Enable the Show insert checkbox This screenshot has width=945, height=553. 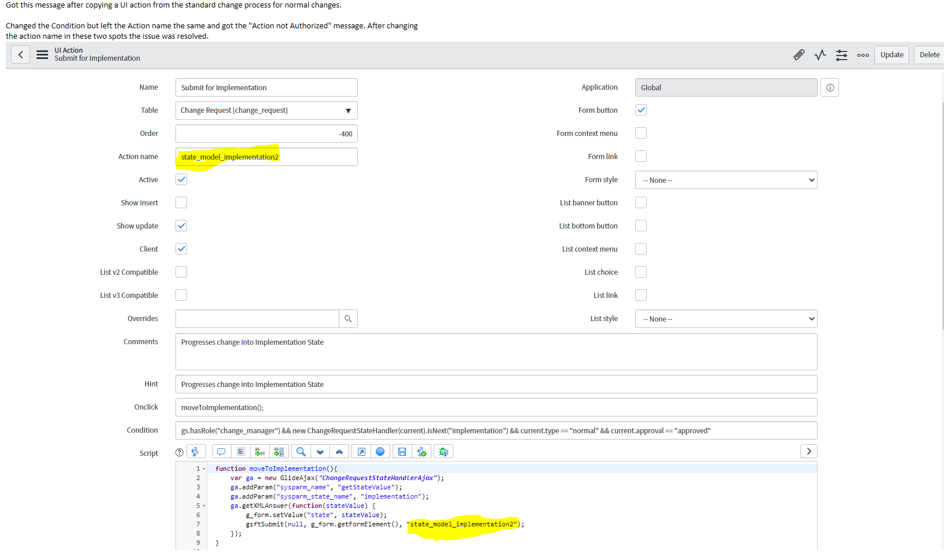181,202
